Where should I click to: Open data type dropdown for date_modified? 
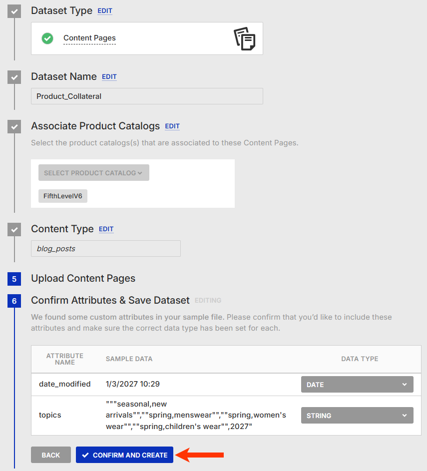[357, 385]
